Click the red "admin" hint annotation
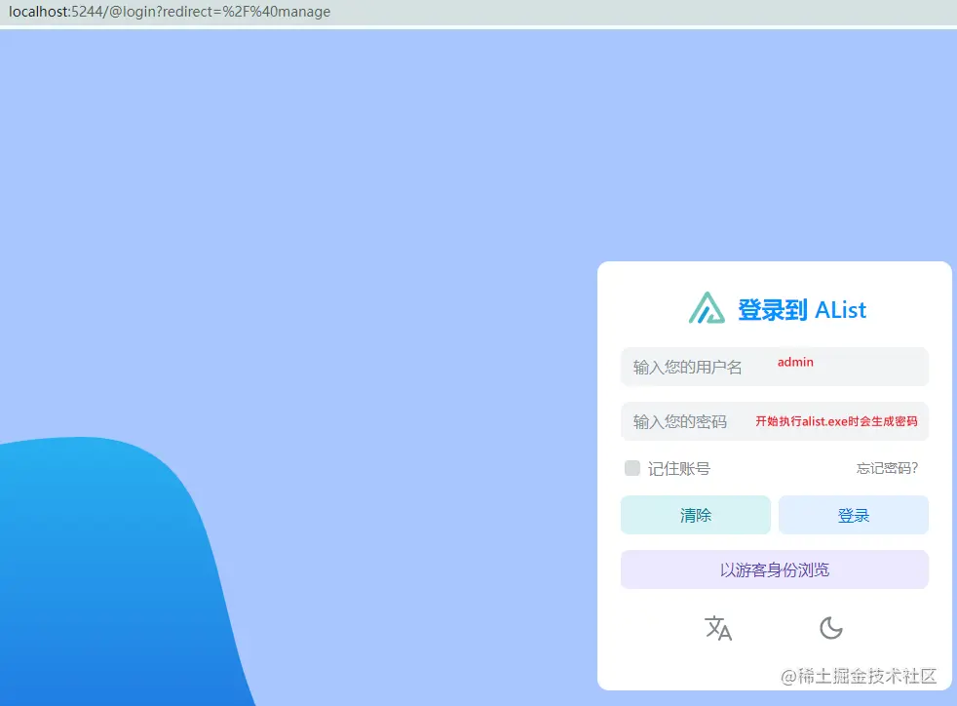The width and height of the screenshot is (957, 706). [x=794, y=362]
